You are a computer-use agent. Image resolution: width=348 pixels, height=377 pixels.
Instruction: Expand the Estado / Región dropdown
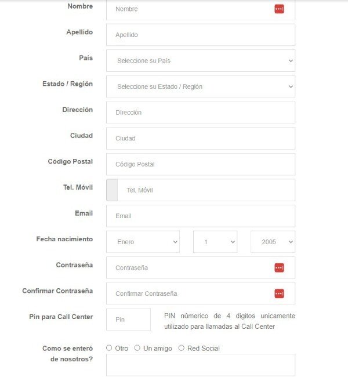point(200,86)
